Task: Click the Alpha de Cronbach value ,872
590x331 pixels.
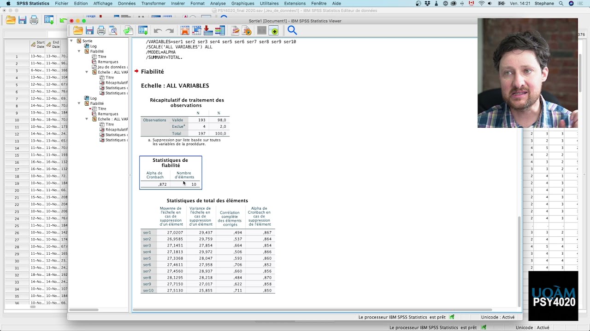Action: [x=162, y=184]
